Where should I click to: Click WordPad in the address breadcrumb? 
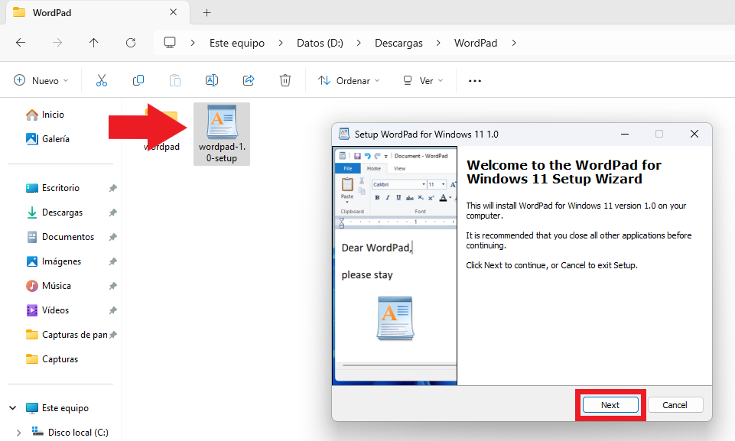[475, 43]
